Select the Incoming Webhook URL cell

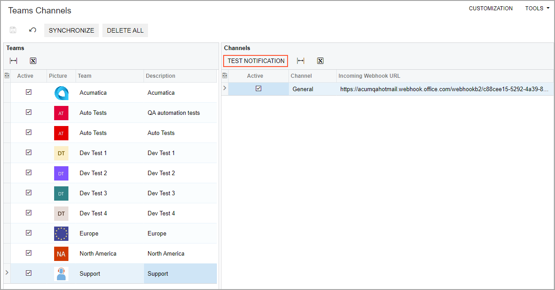(444, 89)
